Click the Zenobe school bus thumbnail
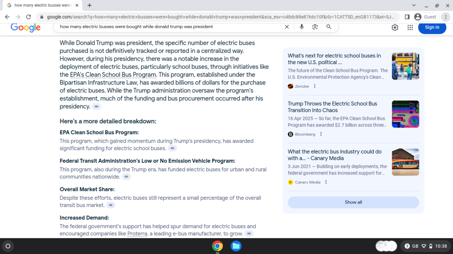Image resolution: width=453 pixels, height=254 pixels. pos(405,66)
